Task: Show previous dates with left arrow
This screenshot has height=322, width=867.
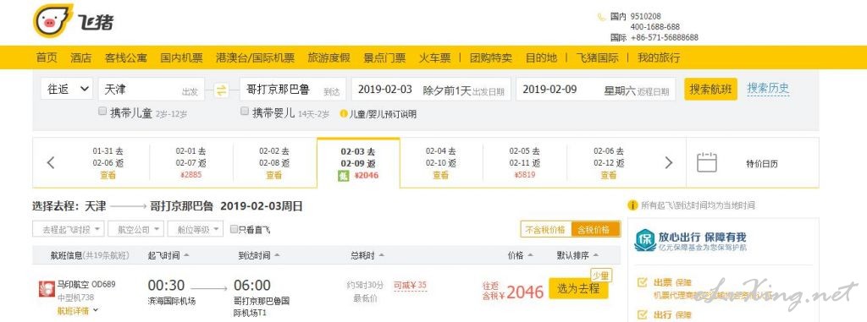Action: tap(51, 162)
